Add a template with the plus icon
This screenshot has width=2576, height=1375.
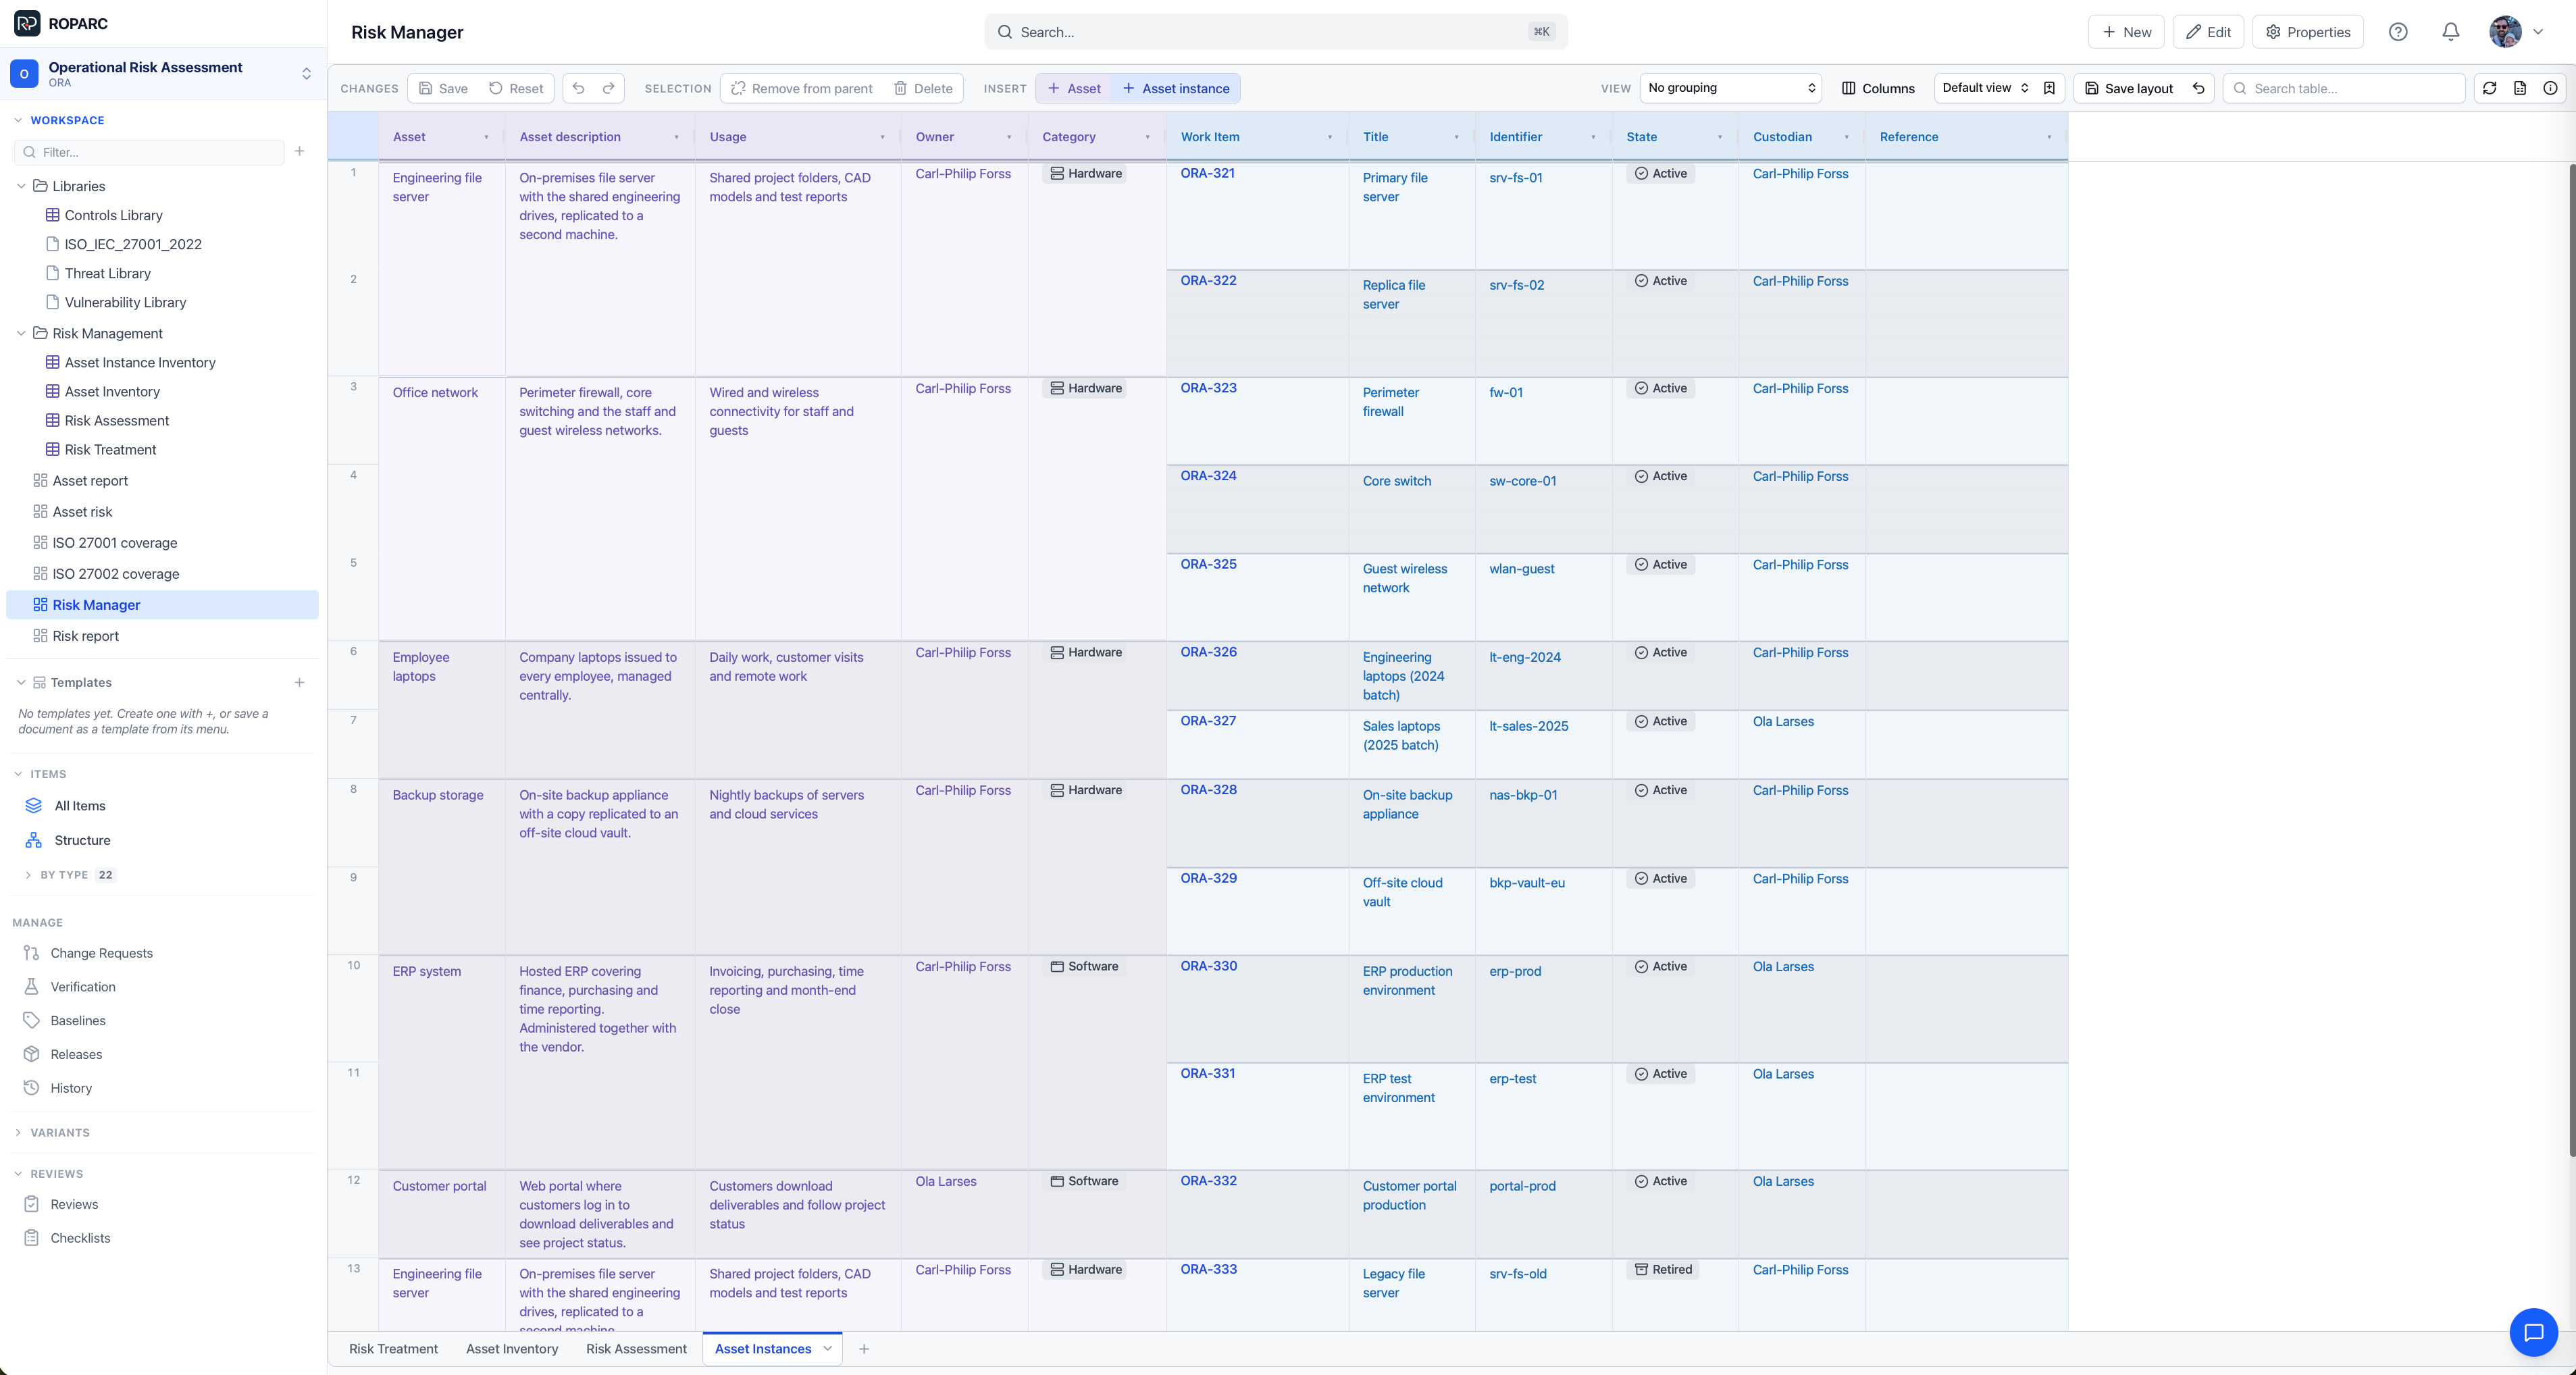point(299,682)
